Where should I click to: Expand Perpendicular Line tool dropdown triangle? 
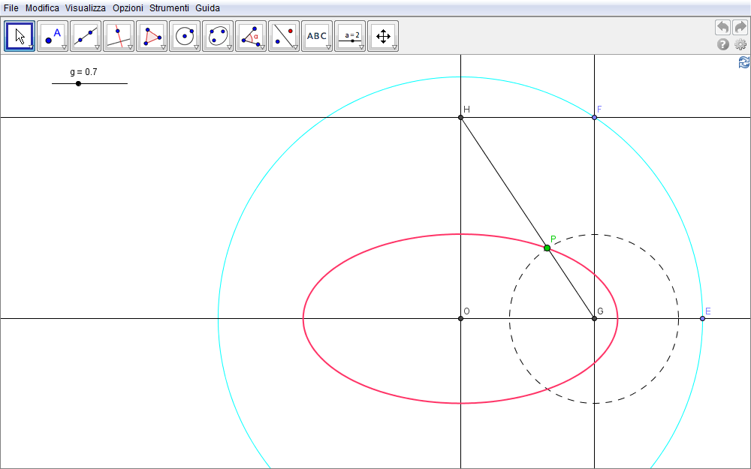130,47
